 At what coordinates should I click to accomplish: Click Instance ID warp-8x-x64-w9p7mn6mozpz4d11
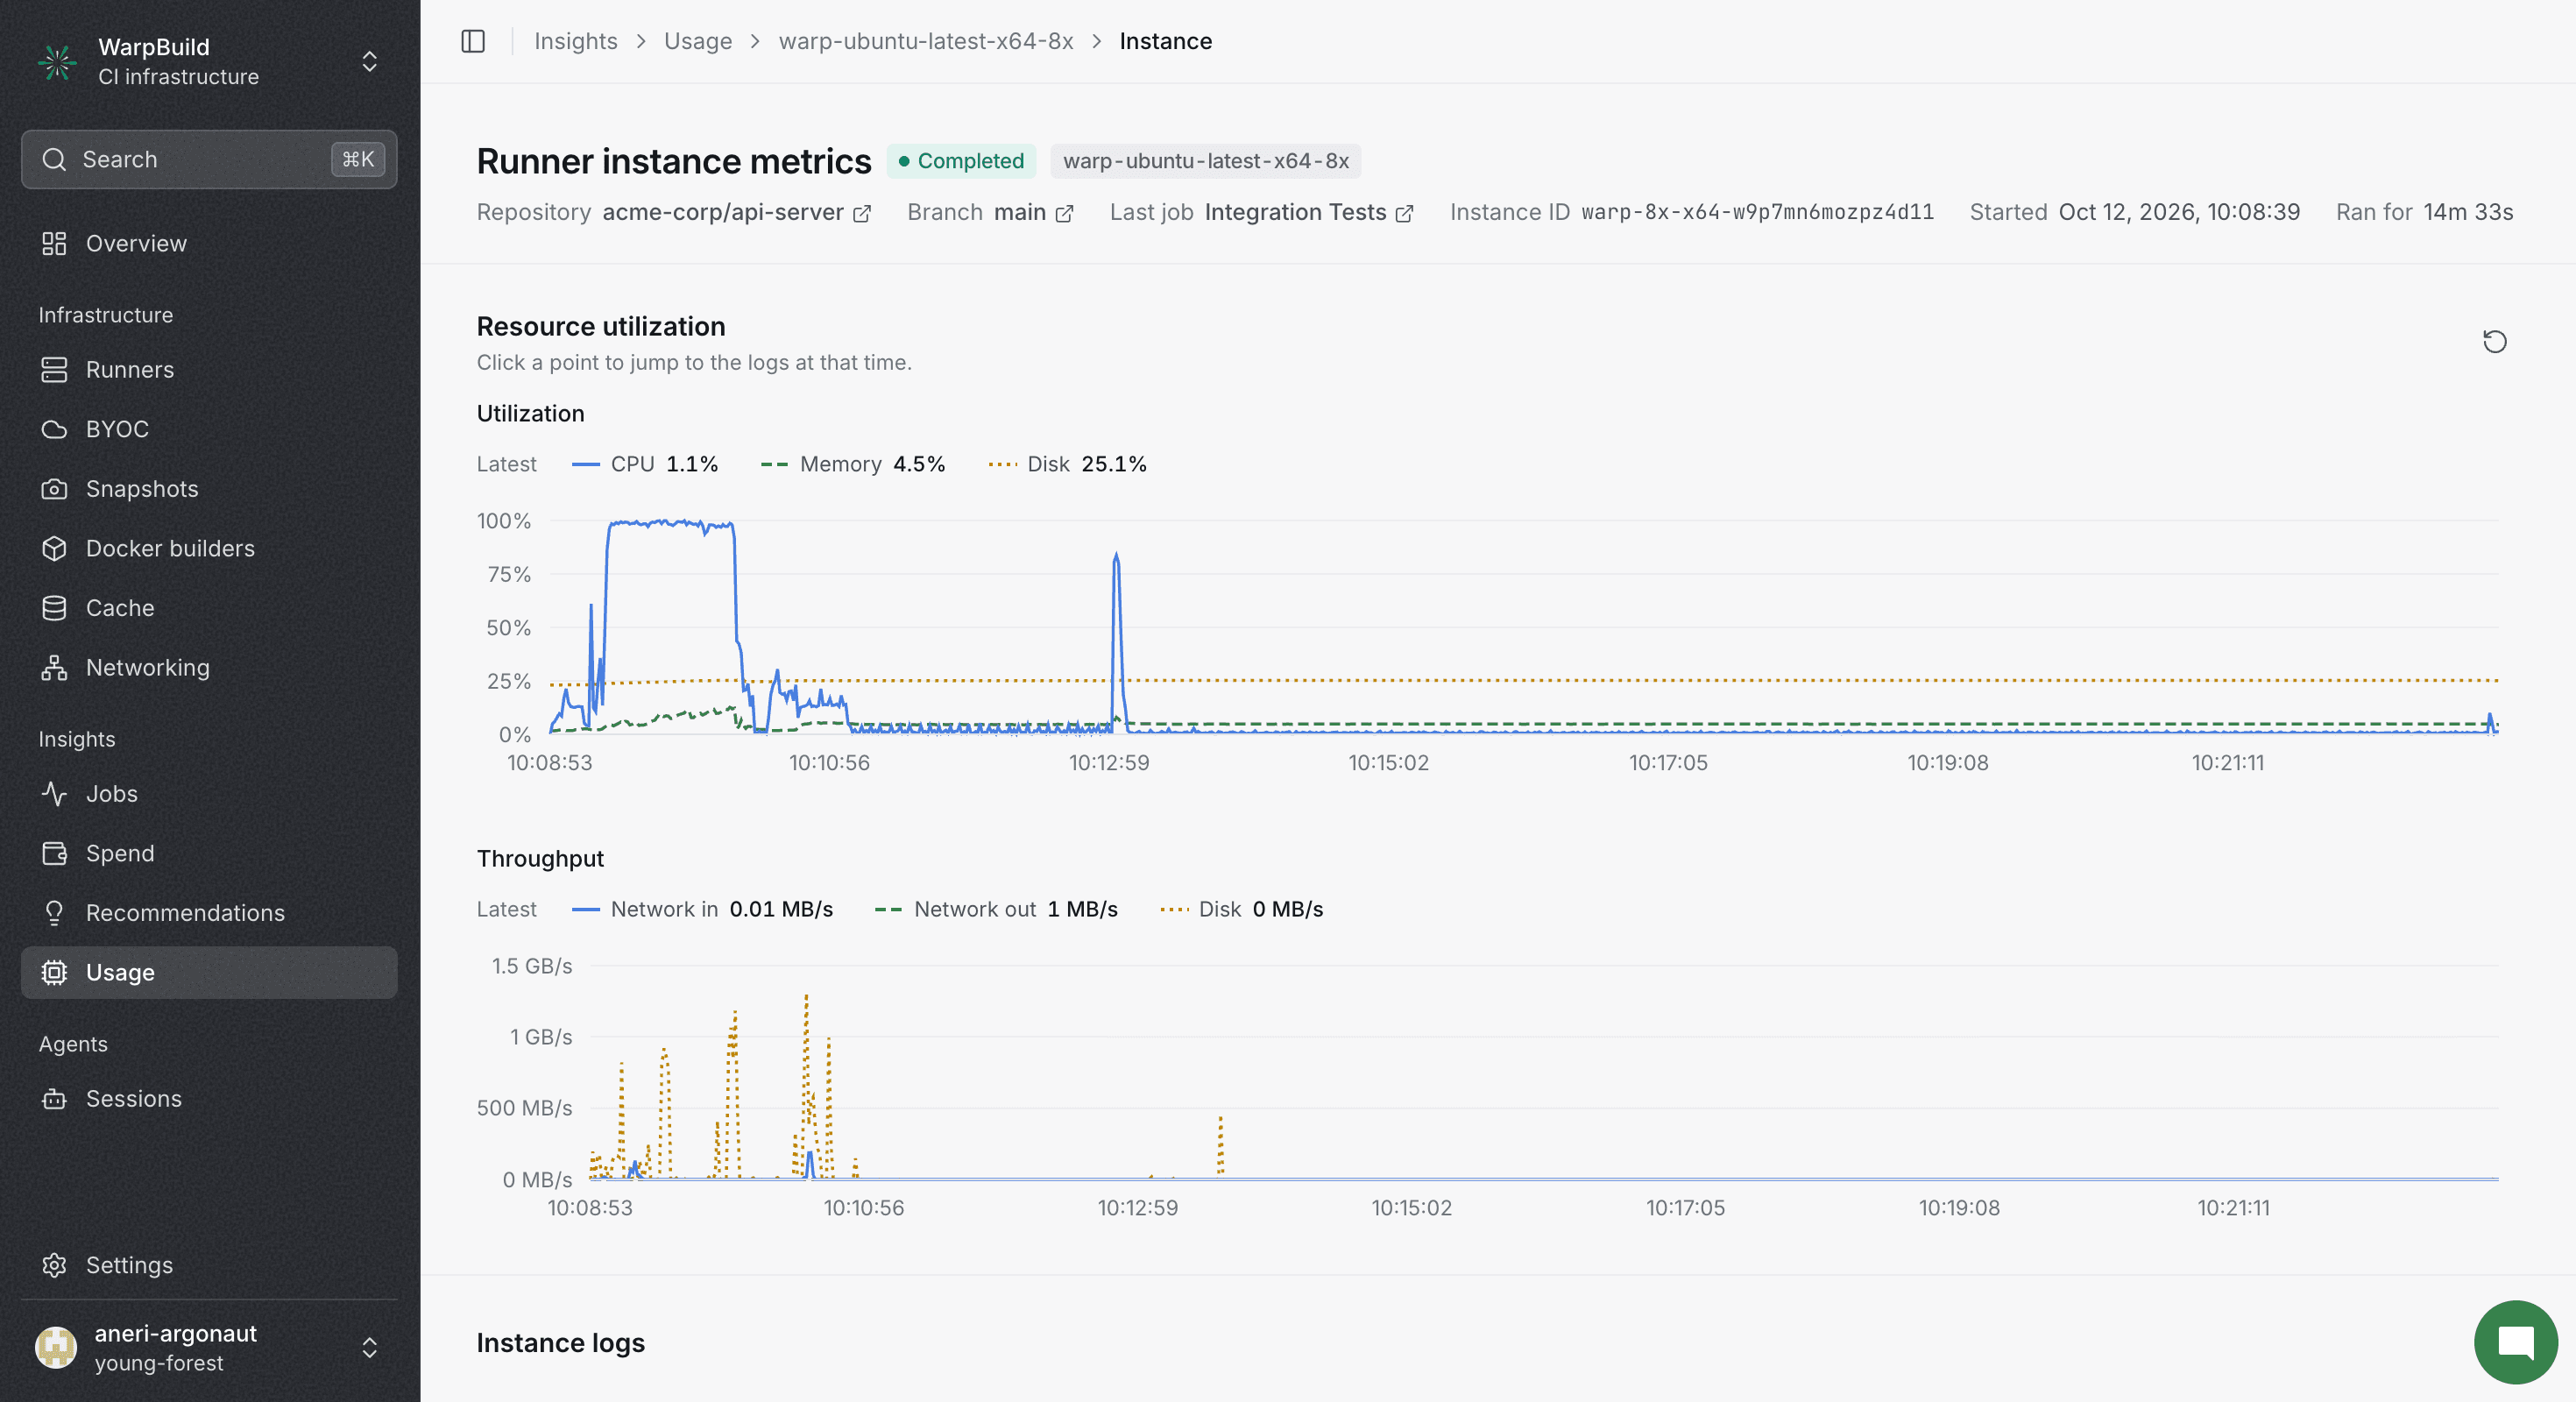1757,213
